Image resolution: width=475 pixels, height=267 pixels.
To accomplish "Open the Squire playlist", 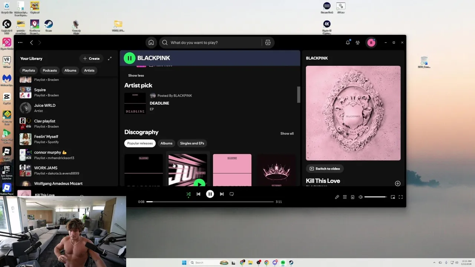I will pyautogui.click(x=68, y=92).
